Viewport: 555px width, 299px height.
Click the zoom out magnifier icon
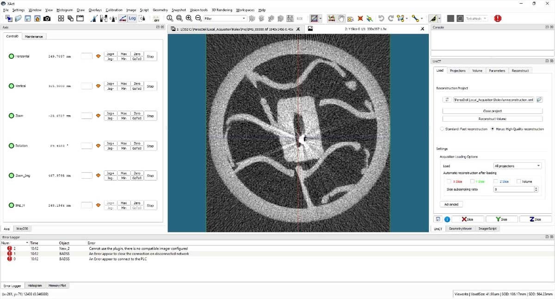198,19
